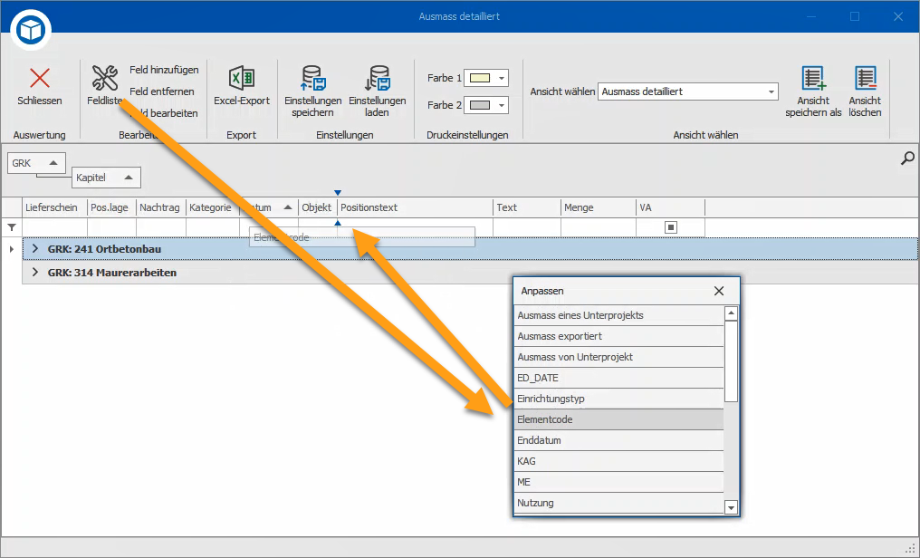Click the Datum column sort arrow
The width and height of the screenshot is (920, 558).
pos(288,207)
